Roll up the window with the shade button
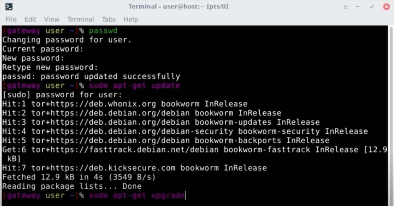Screen dimensions: 394x206 tap(346, 7)
